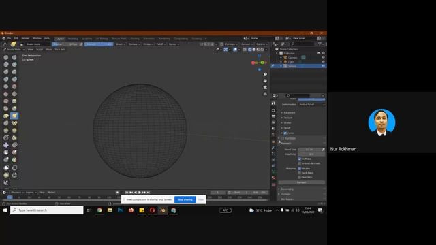Image resolution: width=436 pixels, height=245 pixels.
Task: Click the viewport zoom magnifier gizmo
Action: [265, 74]
